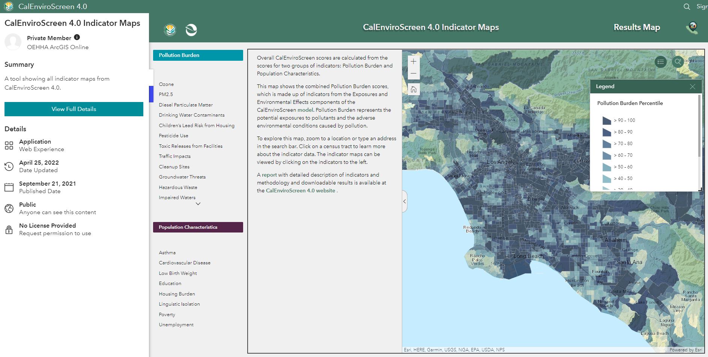708x357 pixels.
Task: Click the Public globe icon
Action: (9, 208)
